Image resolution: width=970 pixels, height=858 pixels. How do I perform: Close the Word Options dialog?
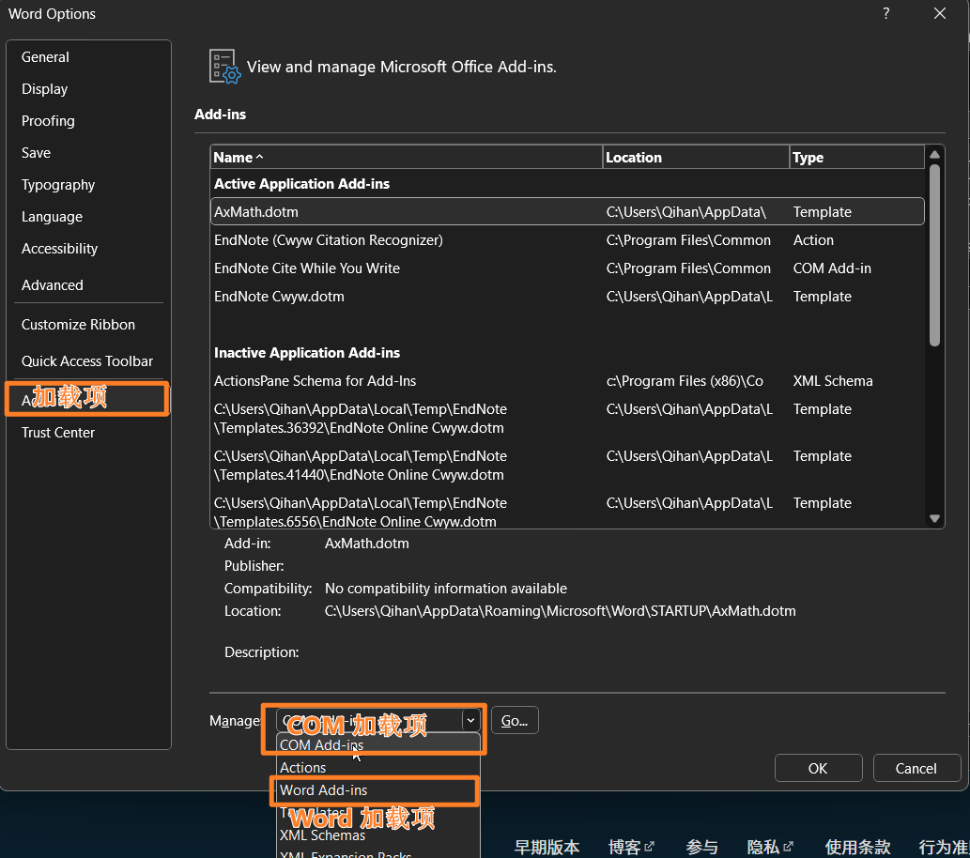(940, 13)
